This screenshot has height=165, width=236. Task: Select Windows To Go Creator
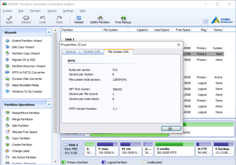click(x=27, y=91)
